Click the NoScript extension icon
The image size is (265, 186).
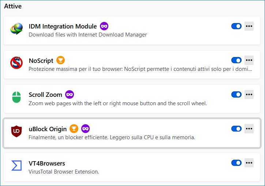[16, 63]
